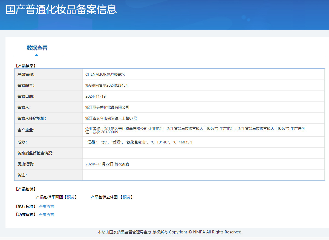Screen dimensions: 329x240
Task: Switch to the 数据查看 tab
Action: (37, 48)
